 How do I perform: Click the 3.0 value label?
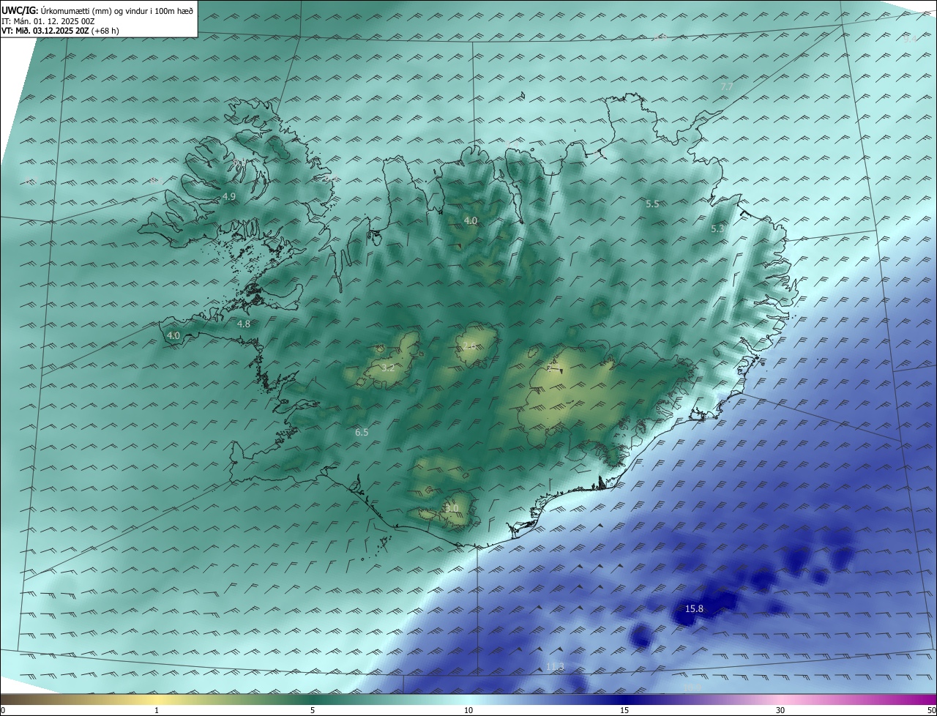[452, 508]
